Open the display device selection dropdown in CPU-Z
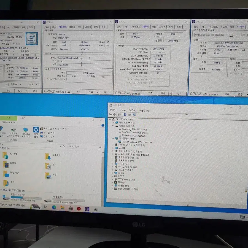248x248 pixels. tap(231, 35)
